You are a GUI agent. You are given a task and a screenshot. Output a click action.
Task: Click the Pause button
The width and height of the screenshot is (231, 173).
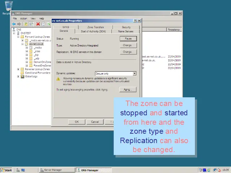pos(128,39)
